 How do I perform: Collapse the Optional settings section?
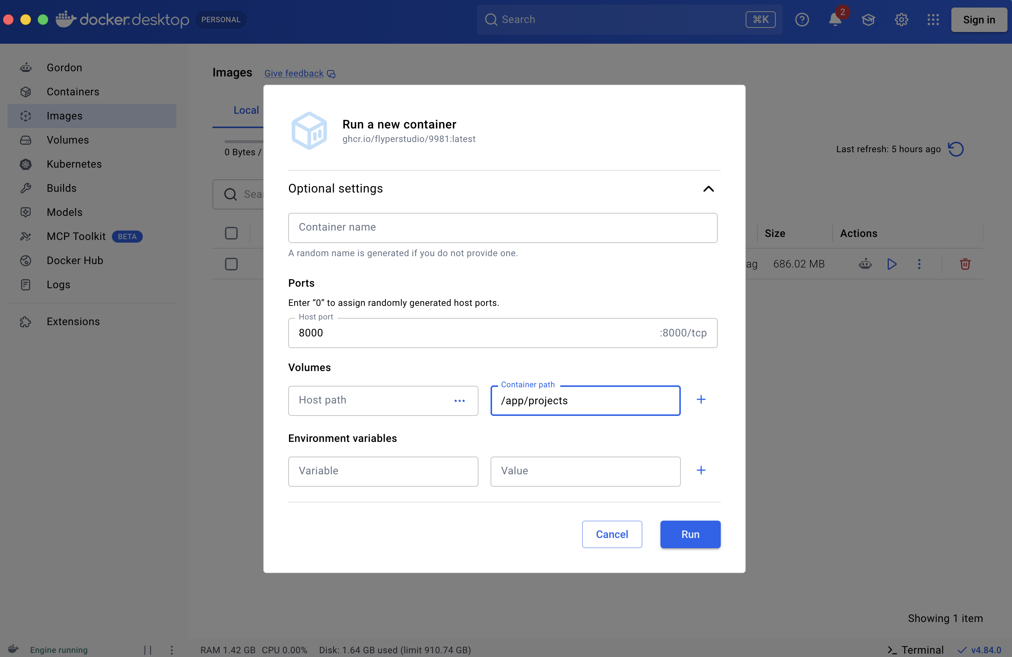click(x=708, y=189)
